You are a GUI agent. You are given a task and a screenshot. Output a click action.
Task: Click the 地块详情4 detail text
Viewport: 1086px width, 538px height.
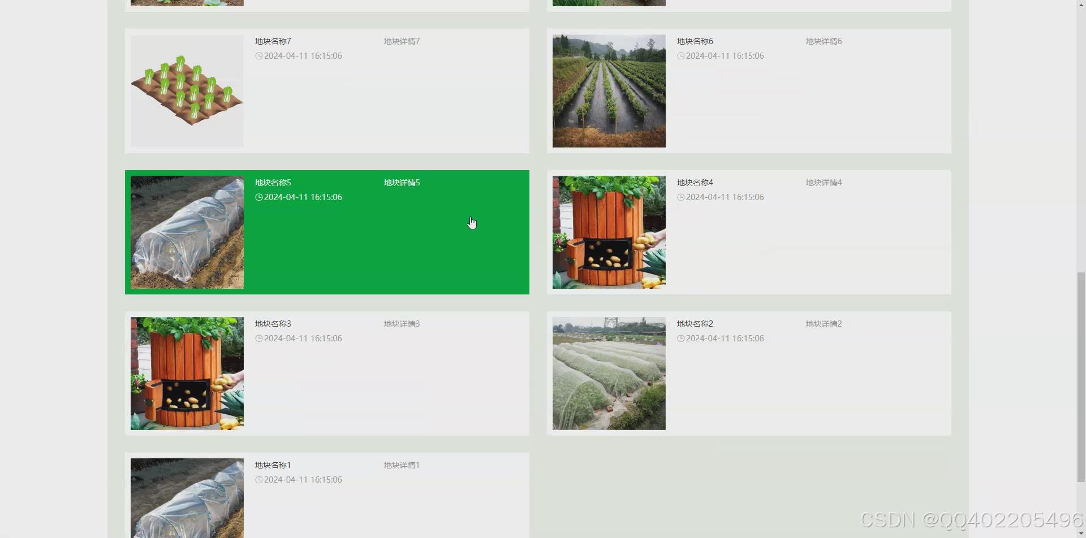823,182
